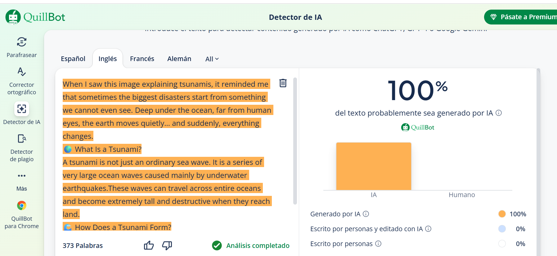Screen dimensions: 557x256
Task: Show more tools with Más dots
Action: [x=22, y=176]
